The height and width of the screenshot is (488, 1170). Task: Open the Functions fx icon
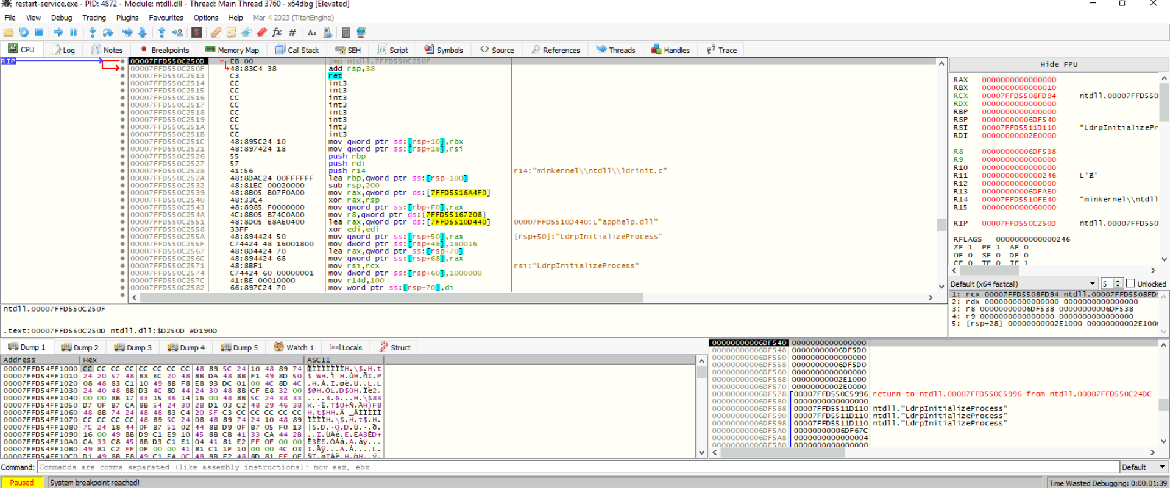pyautogui.click(x=277, y=32)
